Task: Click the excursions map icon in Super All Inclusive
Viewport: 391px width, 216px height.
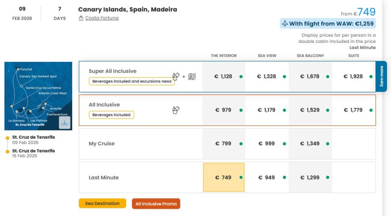Action: pos(192,77)
